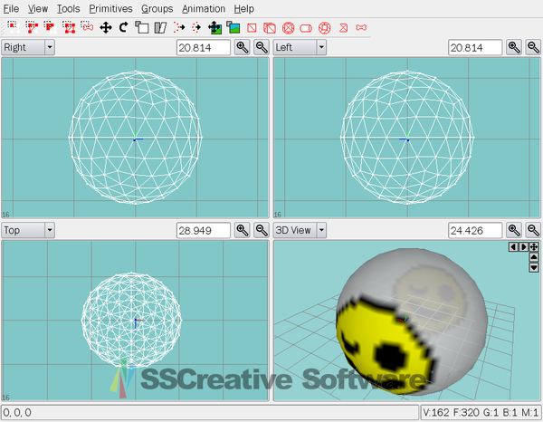
Task: Select the Scale tool
Action: pyautogui.click(x=142, y=27)
